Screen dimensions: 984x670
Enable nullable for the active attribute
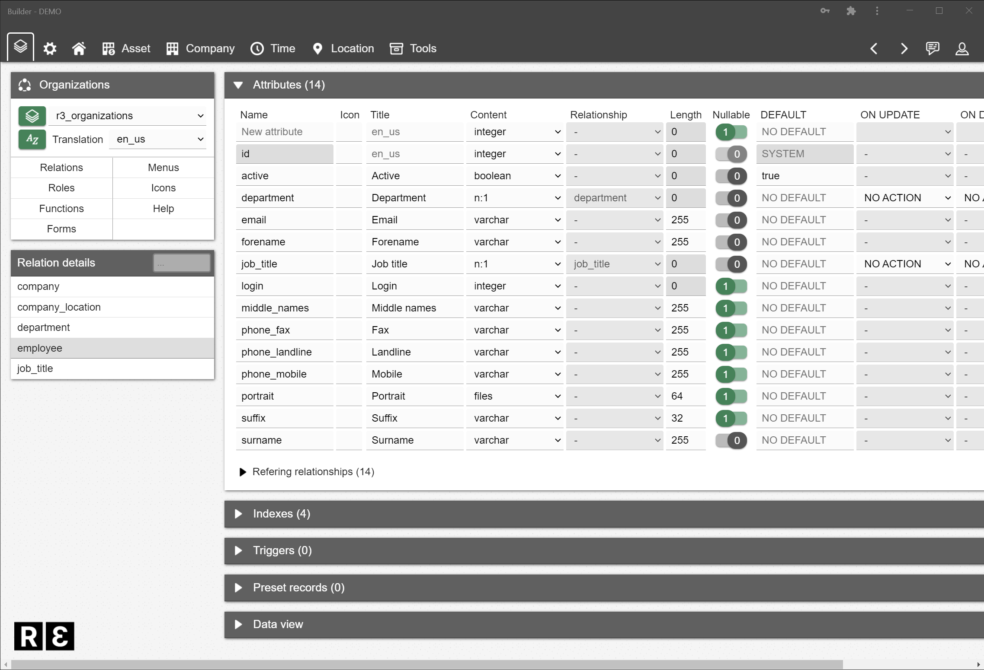pos(731,176)
